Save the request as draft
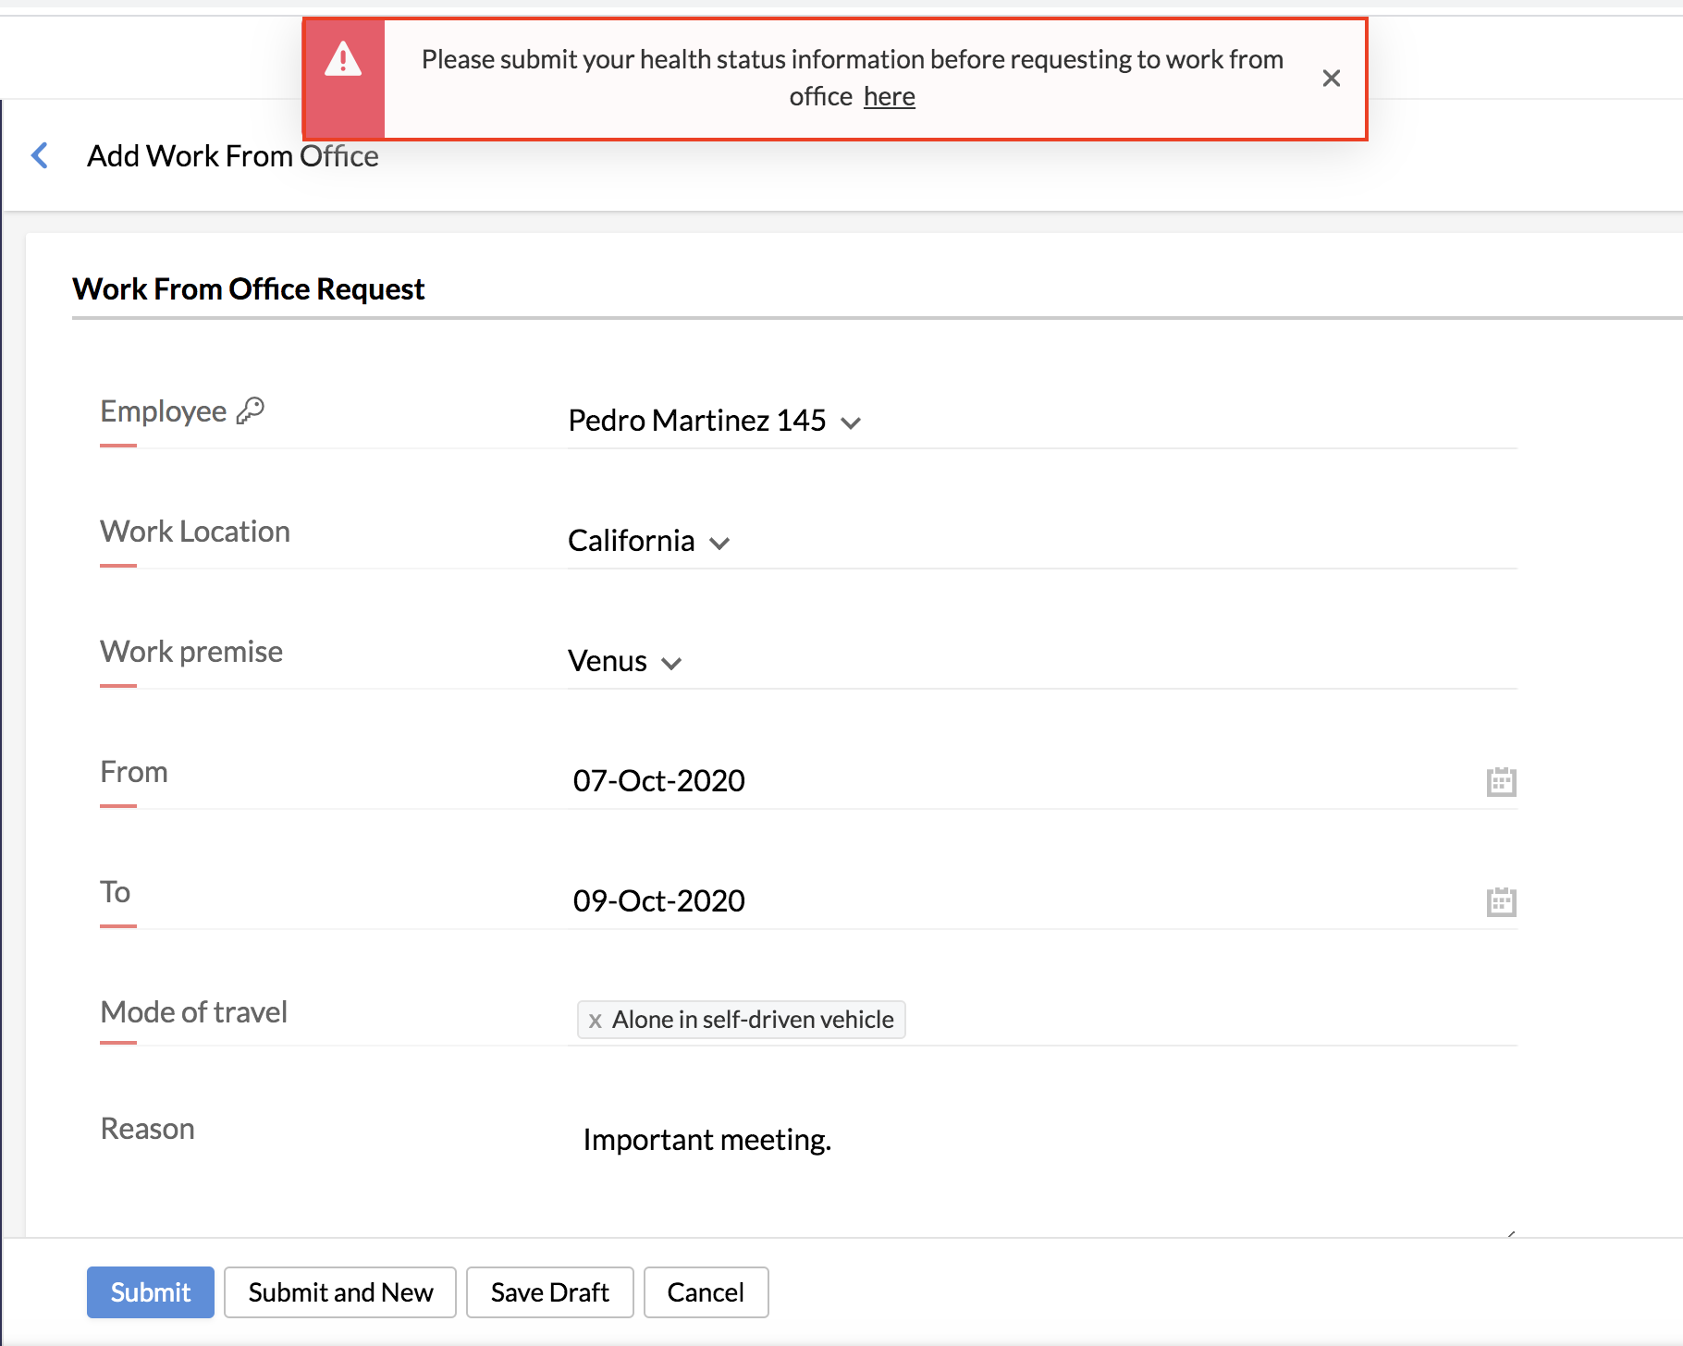Image resolution: width=1683 pixels, height=1346 pixels. (549, 1291)
